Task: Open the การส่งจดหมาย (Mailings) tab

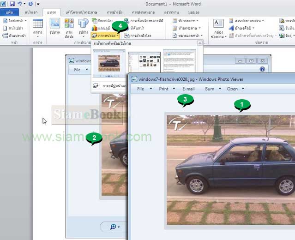Action: tap(144, 12)
